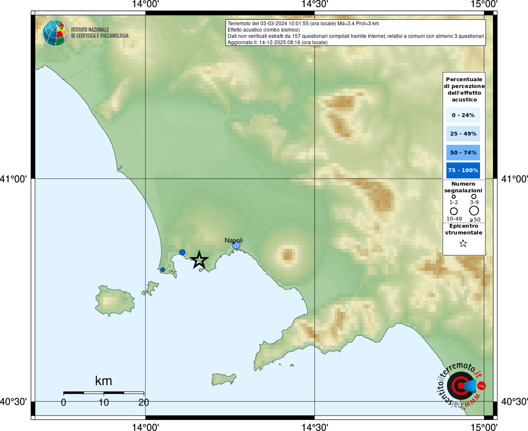Image resolution: width=528 pixels, height=431 pixels.
Task: Click the 3-9 reports circle in the legend
Action: click(474, 196)
